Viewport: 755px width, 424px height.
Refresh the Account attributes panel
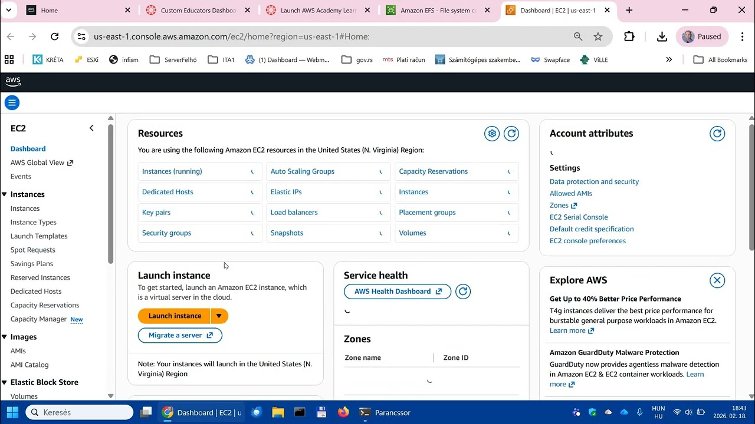pyautogui.click(x=717, y=134)
